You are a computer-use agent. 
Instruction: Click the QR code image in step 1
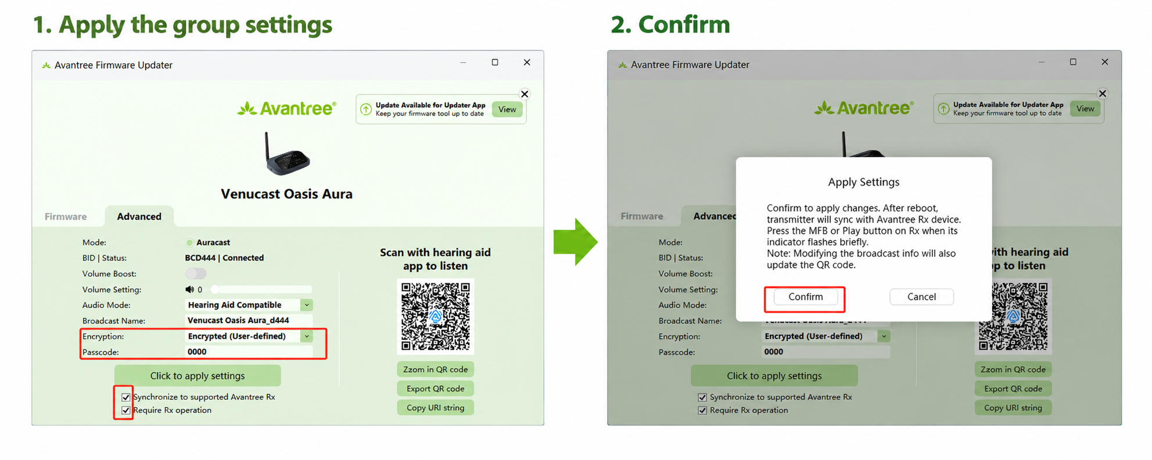point(436,317)
